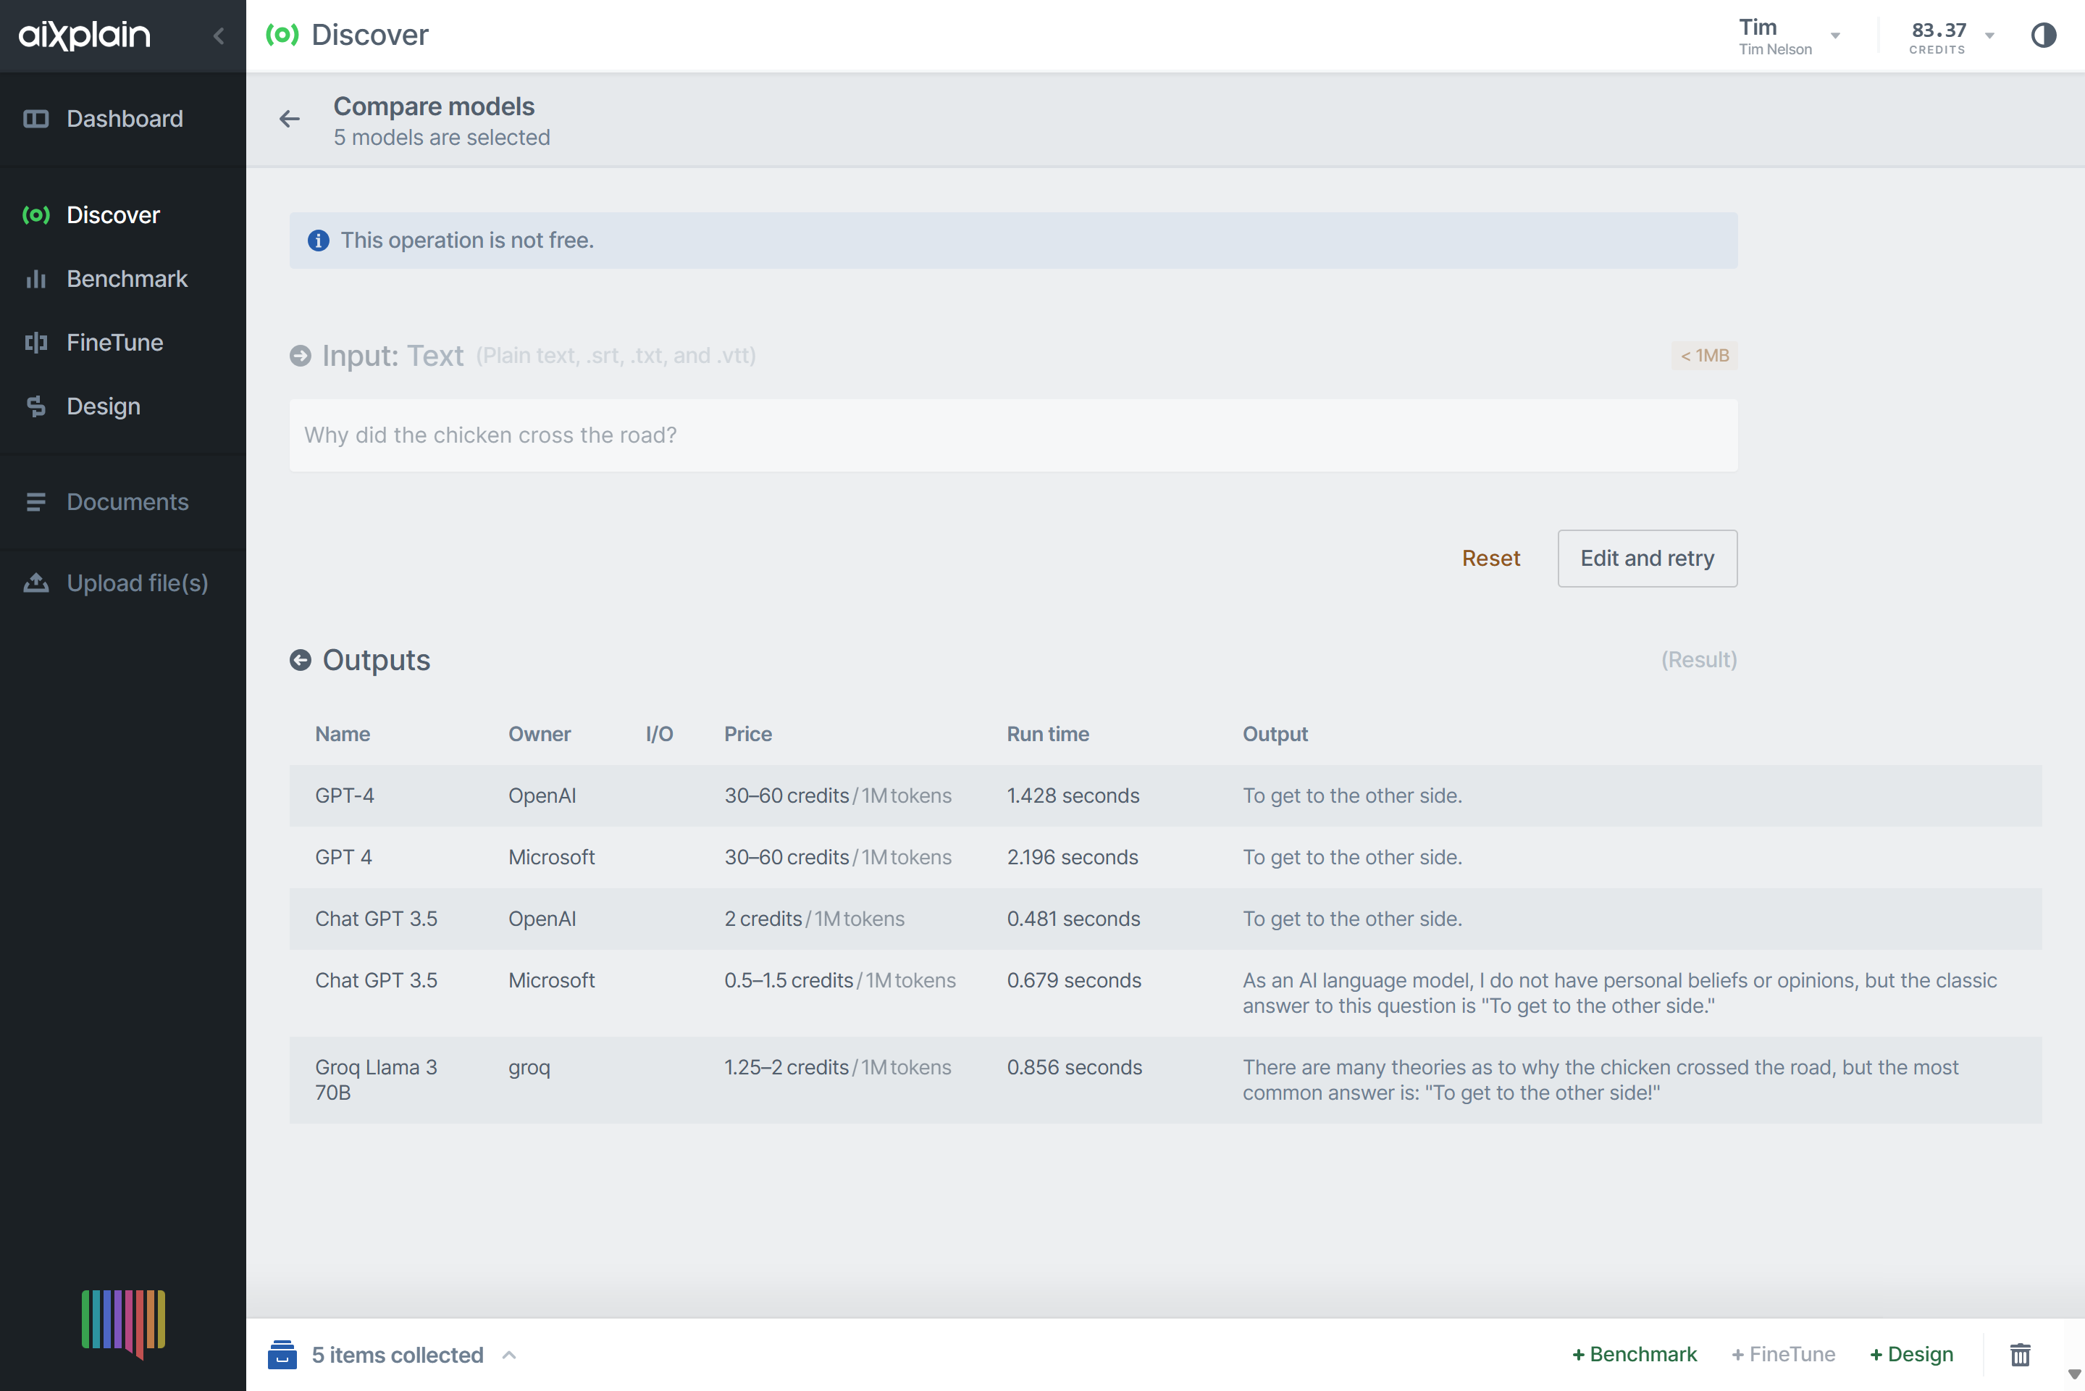Click the colorful barcode logo at sidebar bottom
Screen dimensions: 2085x1391
click(123, 1324)
